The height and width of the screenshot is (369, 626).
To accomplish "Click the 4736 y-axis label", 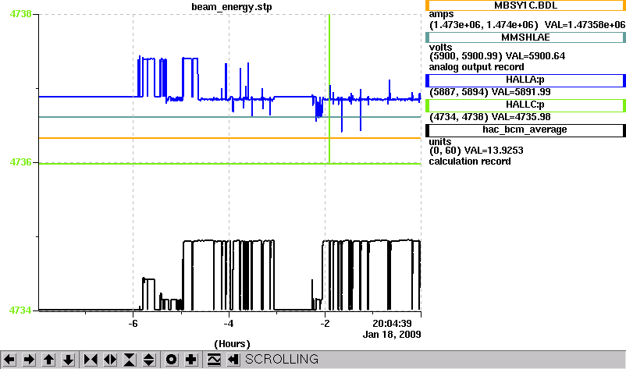I will [x=20, y=162].
